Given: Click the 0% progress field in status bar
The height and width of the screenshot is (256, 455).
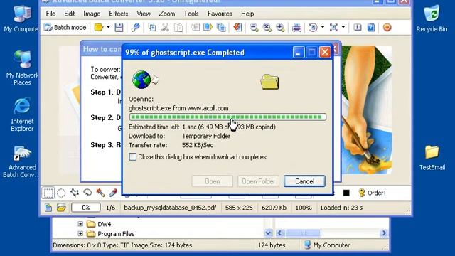Looking at the screenshot, I should pyautogui.click(x=86, y=208).
